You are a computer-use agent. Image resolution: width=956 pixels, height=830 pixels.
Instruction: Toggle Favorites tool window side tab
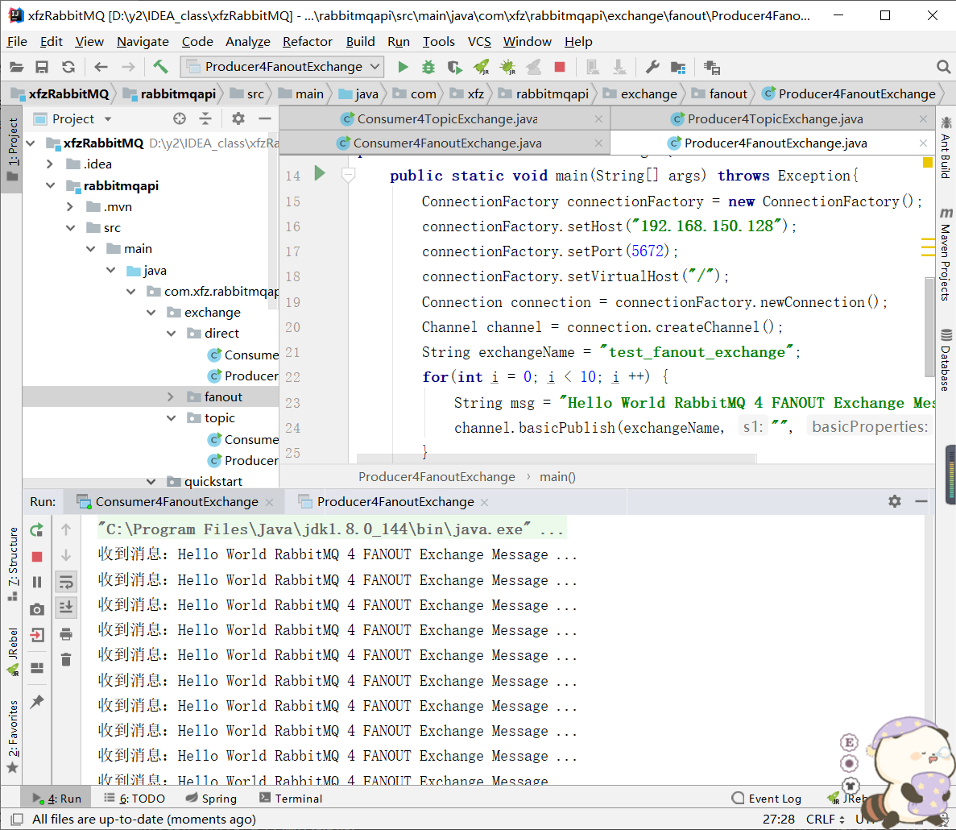click(x=12, y=737)
